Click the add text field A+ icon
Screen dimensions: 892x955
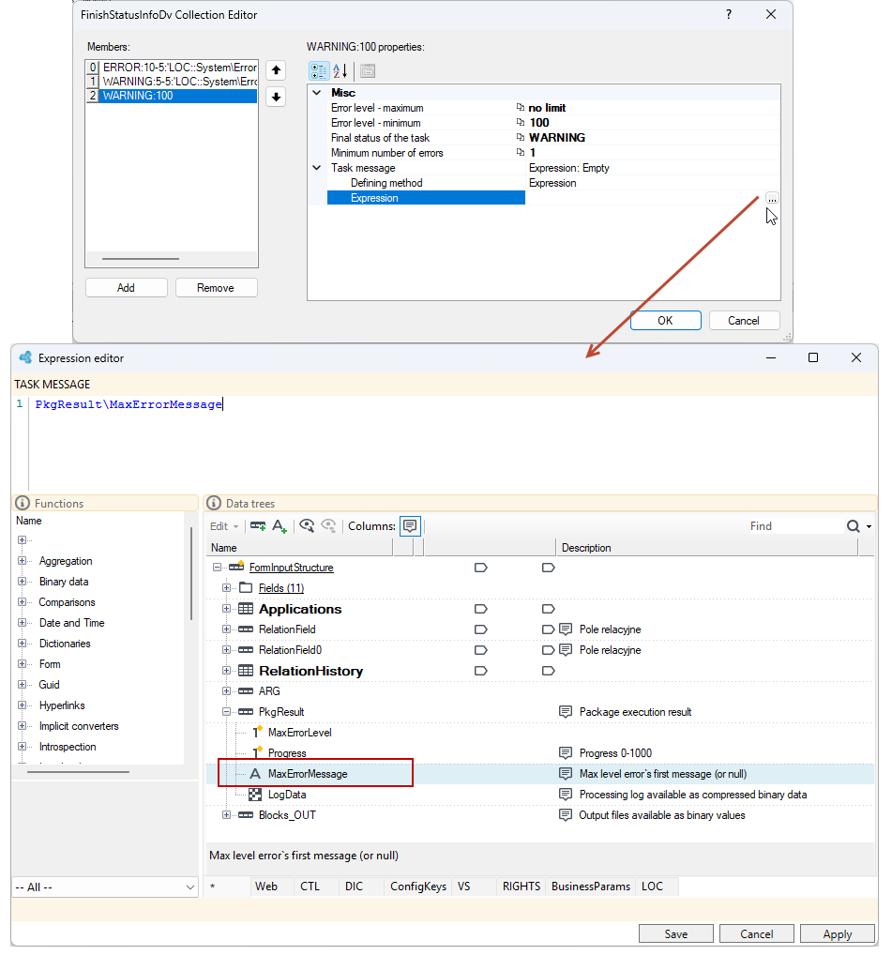pos(280,525)
